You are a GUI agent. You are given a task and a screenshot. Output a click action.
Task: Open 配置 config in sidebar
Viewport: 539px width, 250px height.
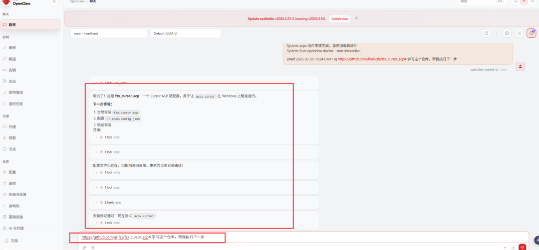point(30,172)
